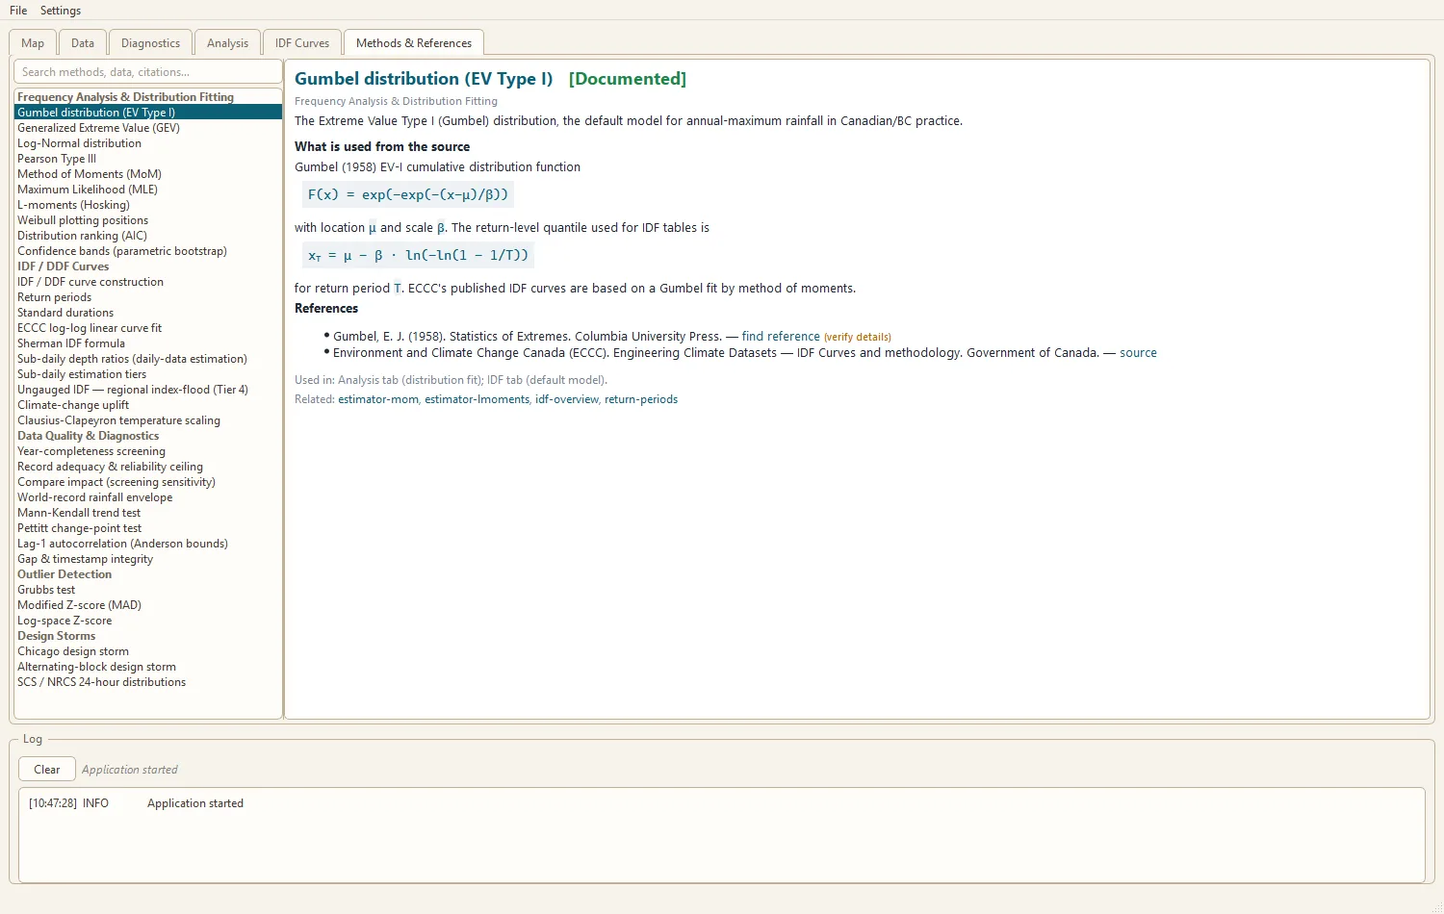Select Generalized Extreme Value (GEV) entry

[148, 128]
